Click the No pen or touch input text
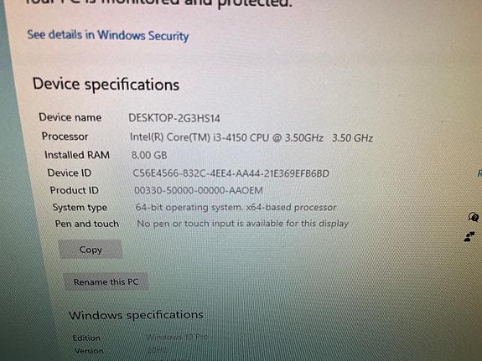The image size is (482, 361). coord(242,224)
